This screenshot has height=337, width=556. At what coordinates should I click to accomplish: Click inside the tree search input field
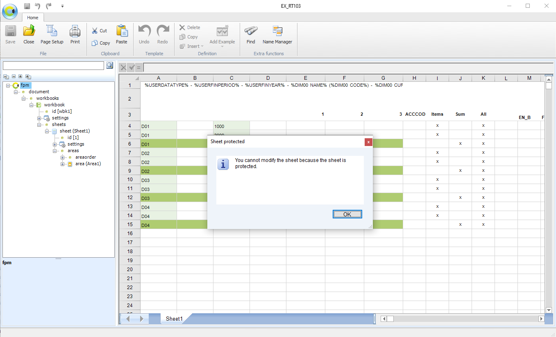[54, 65]
